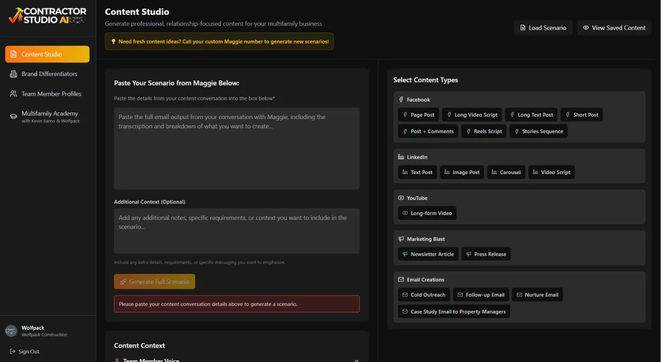
Task: Select Facebook Short Post
Action: (581, 115)
